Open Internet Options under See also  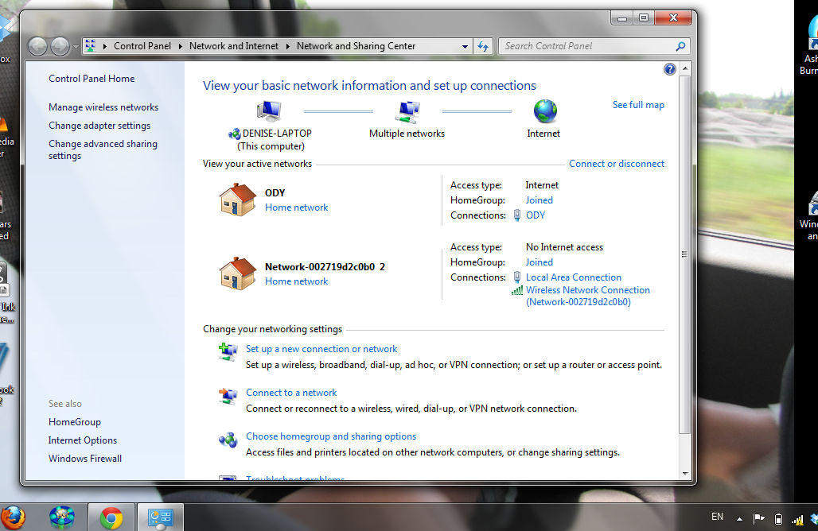(83, 440)
